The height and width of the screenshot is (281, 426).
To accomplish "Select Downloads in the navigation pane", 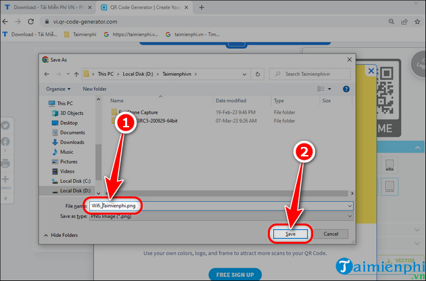I will [72, 142].
